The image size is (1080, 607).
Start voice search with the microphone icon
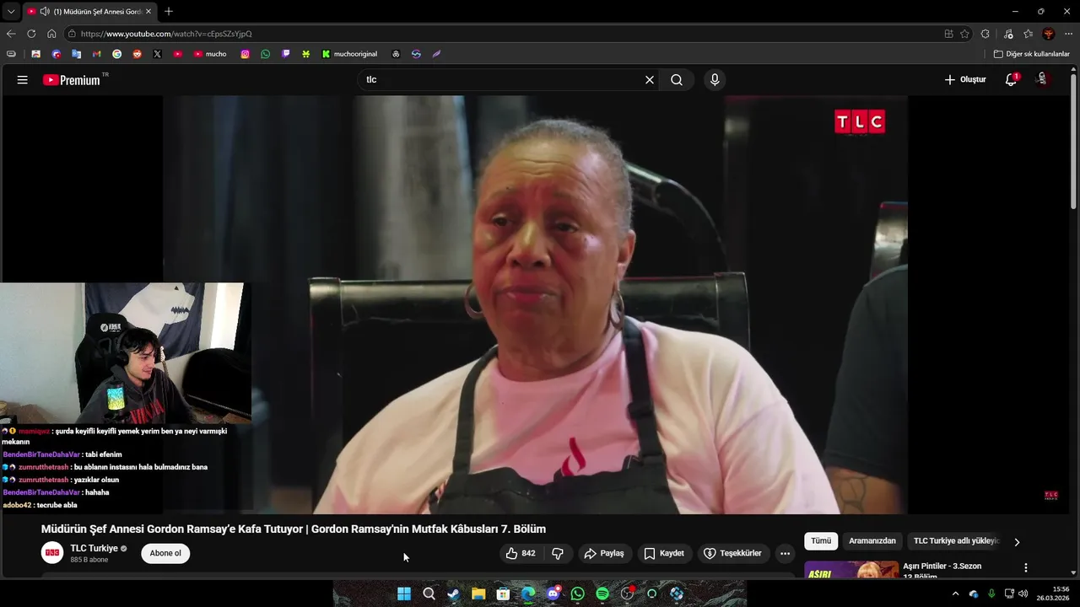click(715, 80)
